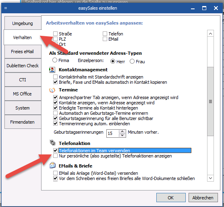This screenshot has height=207, width=224.
Task: Click the scrollbar grip handle
Action: point(210,101)
